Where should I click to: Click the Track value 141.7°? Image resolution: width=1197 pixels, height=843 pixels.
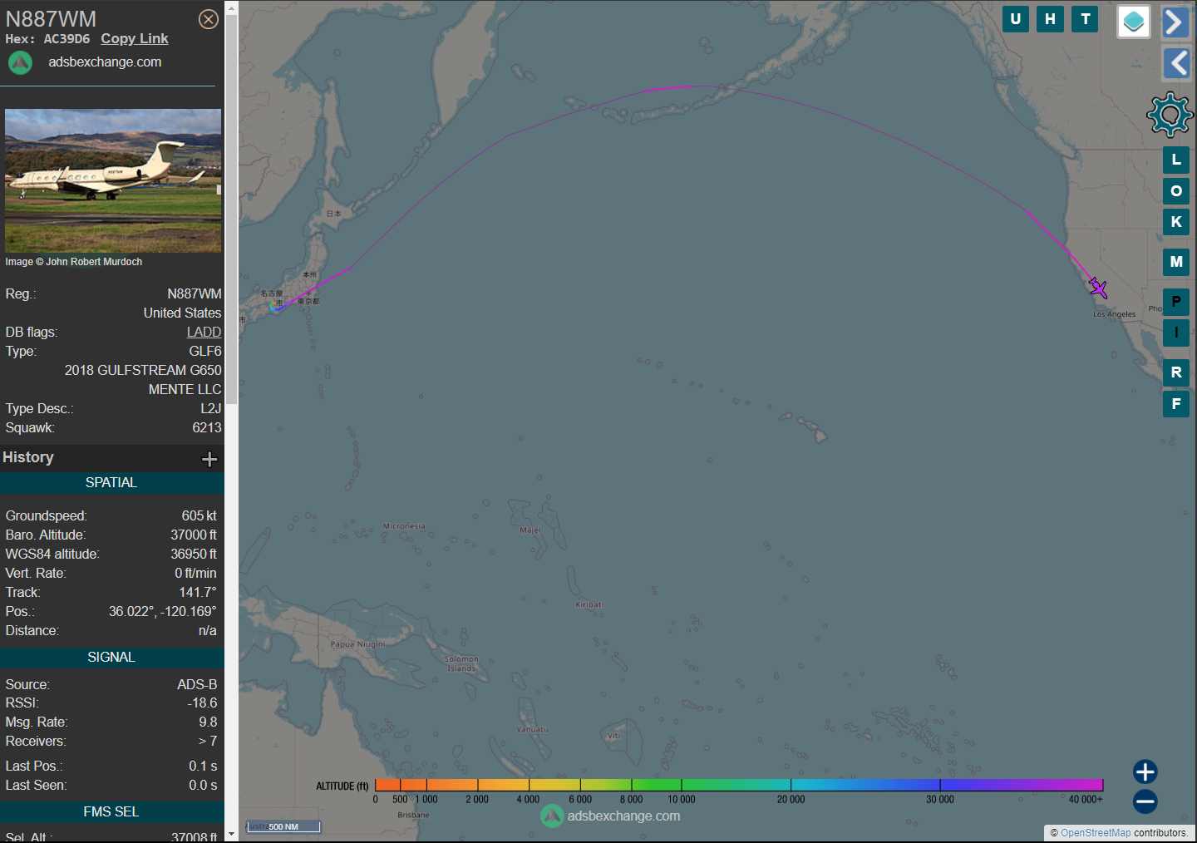click(198, 593)
